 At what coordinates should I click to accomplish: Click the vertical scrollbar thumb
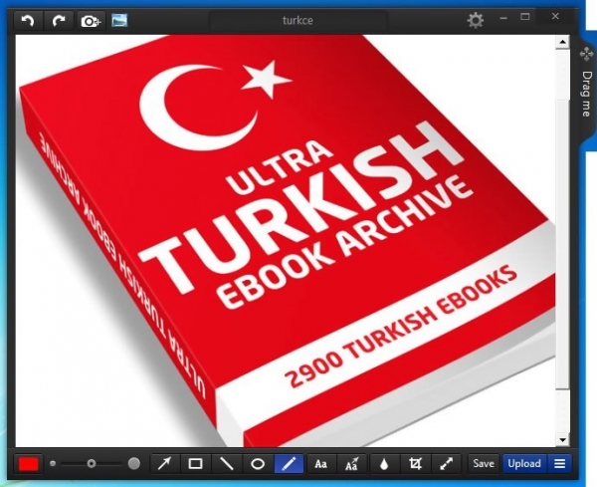pyautogui.click(x=562, y=244)
